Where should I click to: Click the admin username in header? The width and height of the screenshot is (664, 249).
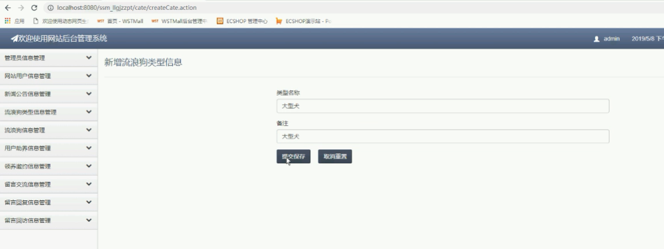[611, 38]
